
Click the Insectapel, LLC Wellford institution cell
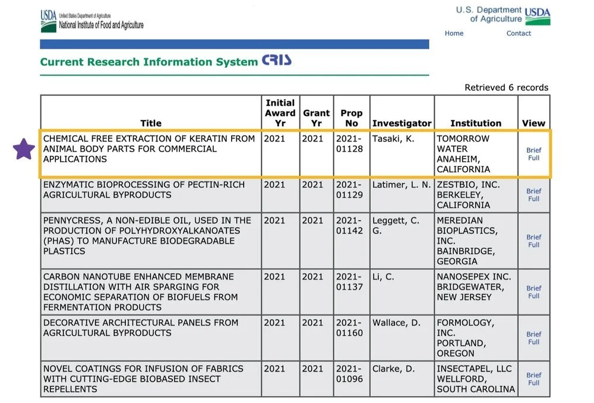click(x=476, y=379)
